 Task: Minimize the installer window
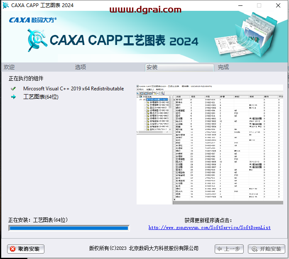coord(240,5)
